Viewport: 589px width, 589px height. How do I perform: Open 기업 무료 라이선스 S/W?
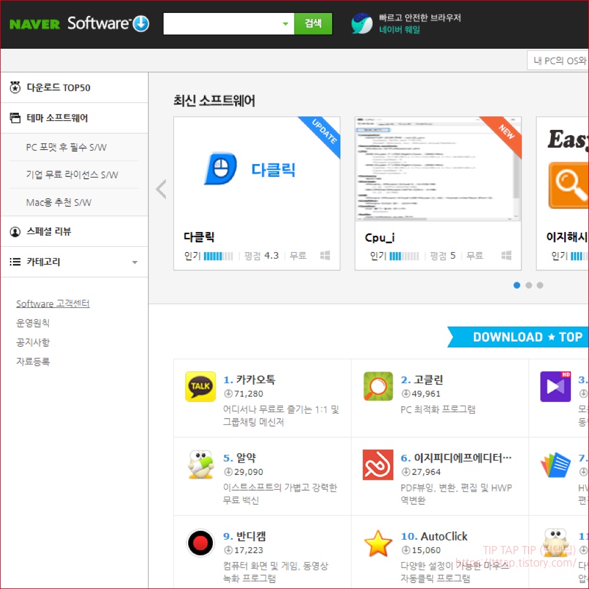pyautogui.click(x=72, y=175)
